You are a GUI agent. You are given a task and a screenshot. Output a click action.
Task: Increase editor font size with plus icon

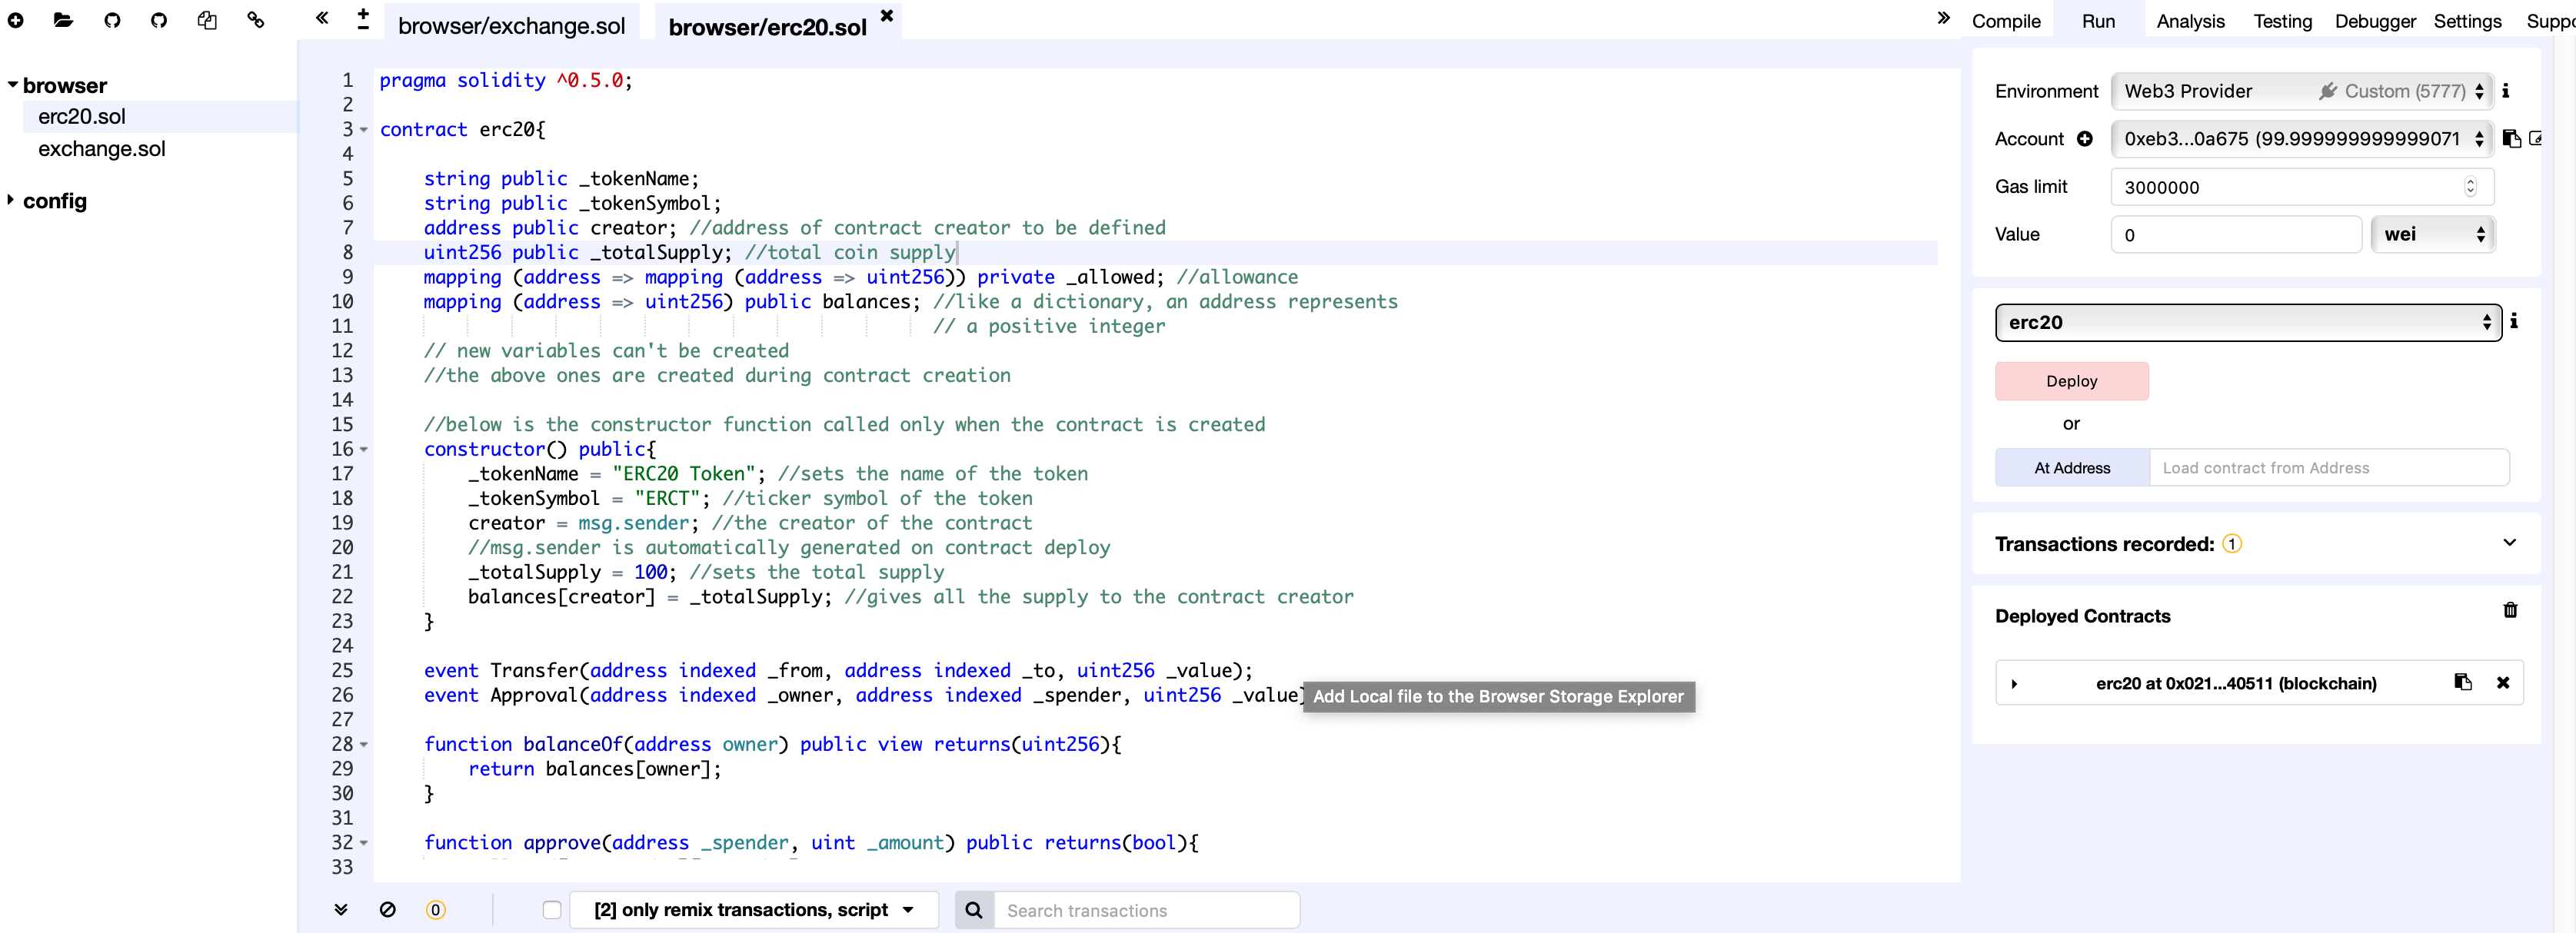tap(363, 12)
